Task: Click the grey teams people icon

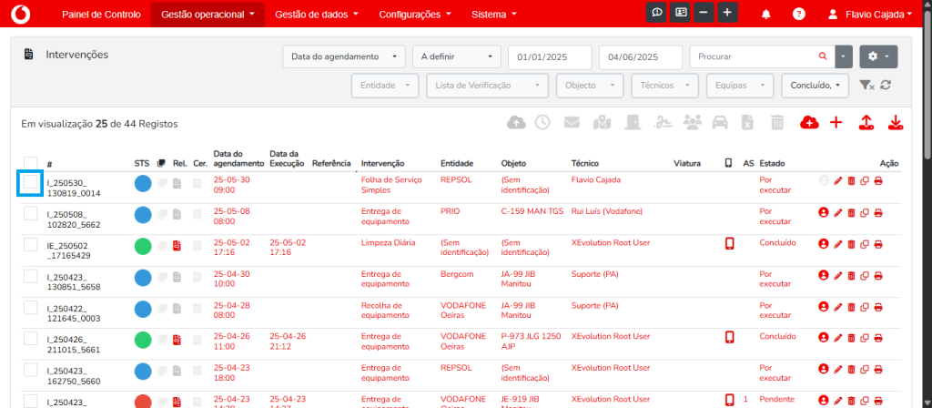Action: pyautogui.click(x=693, y=123)
